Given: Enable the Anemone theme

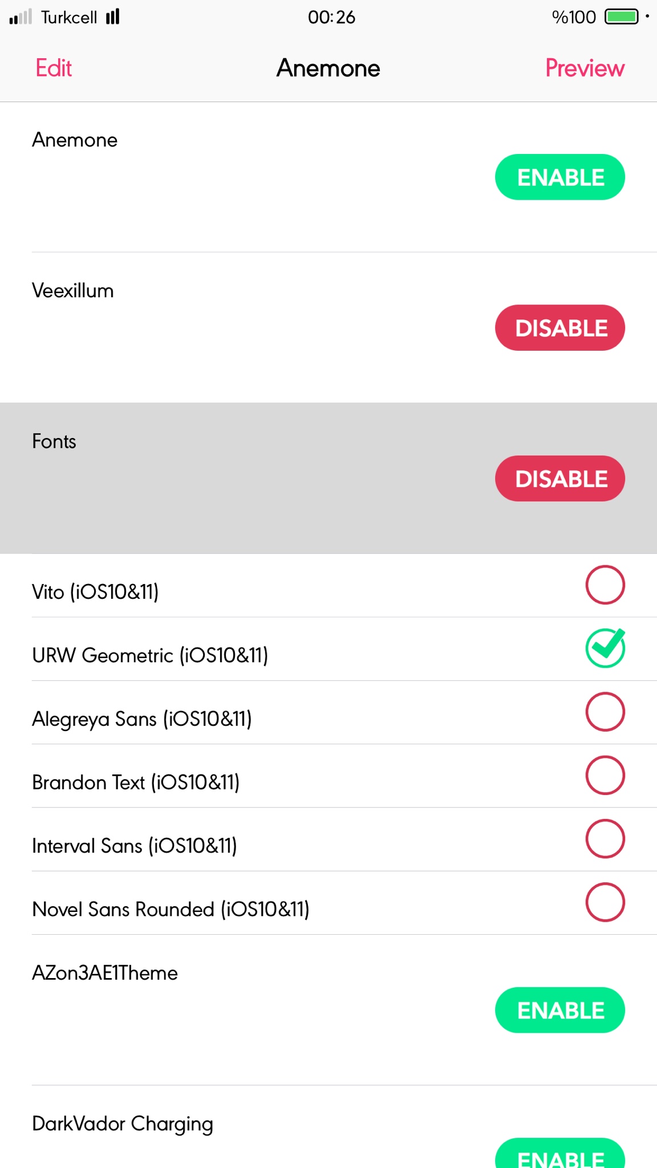Looking at the screenshot, I should 559,177.
